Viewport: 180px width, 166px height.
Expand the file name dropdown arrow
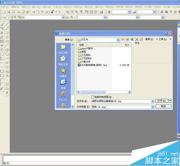tap(153, 101)
